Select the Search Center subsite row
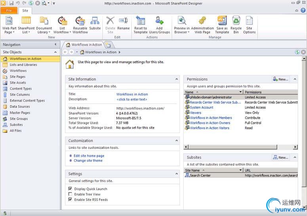The image size is (307, 216). (x=241, y=176)
